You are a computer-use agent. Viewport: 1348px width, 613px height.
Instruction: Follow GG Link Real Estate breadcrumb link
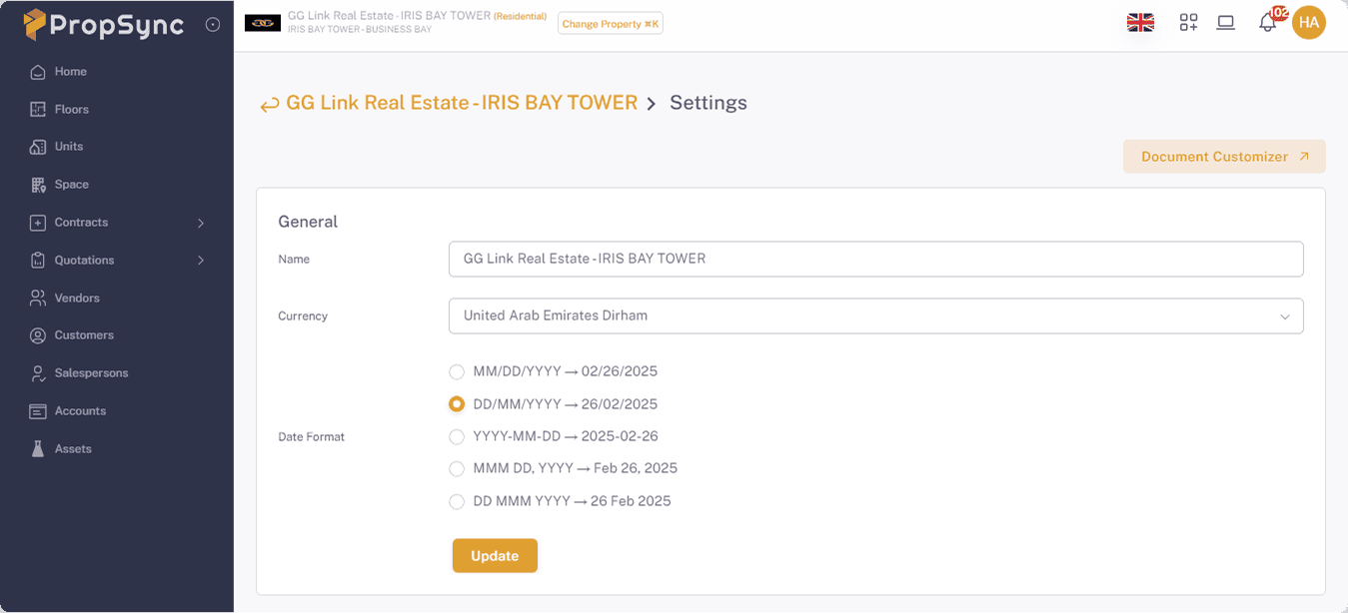coord(462,103)
